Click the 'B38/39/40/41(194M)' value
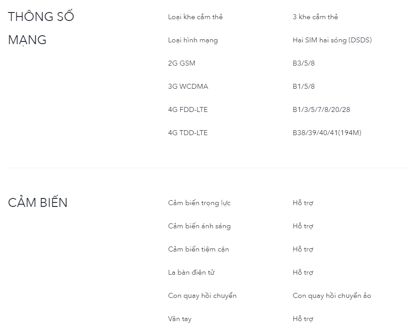Viewport: 410px width, 334px height. pos(327,133)
